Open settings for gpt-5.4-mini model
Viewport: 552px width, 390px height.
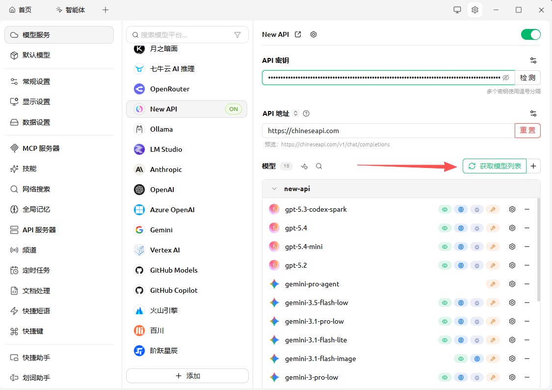coord(512,247)
